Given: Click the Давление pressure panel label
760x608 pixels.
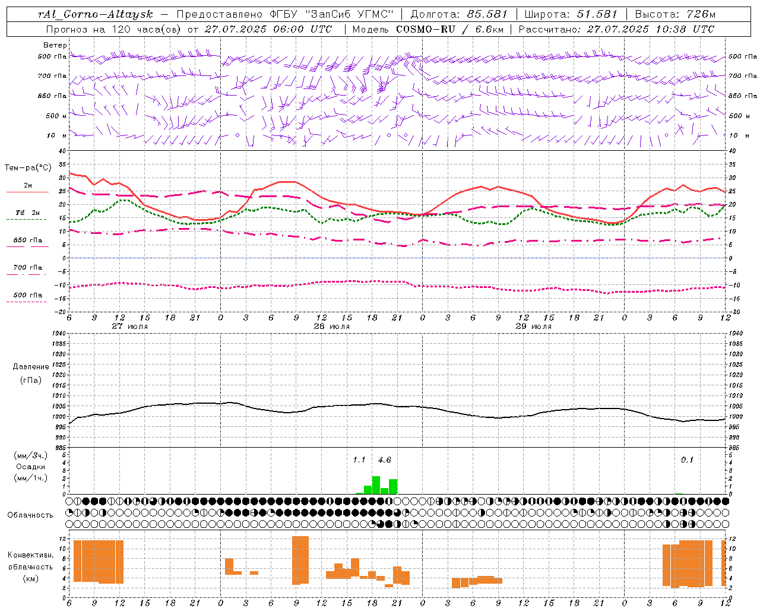Looking at the screenshot, I should pyautogui.click(x=31, y=367).
